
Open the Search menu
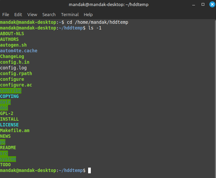click(x=49, y=14)
